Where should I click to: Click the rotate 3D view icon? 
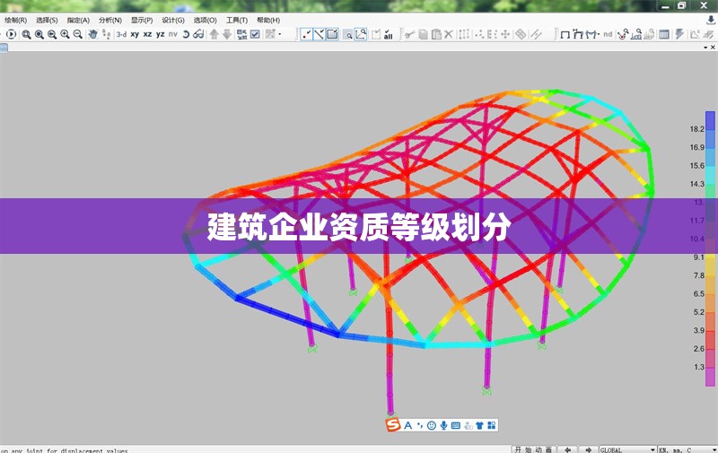click(x=186, y=34)
